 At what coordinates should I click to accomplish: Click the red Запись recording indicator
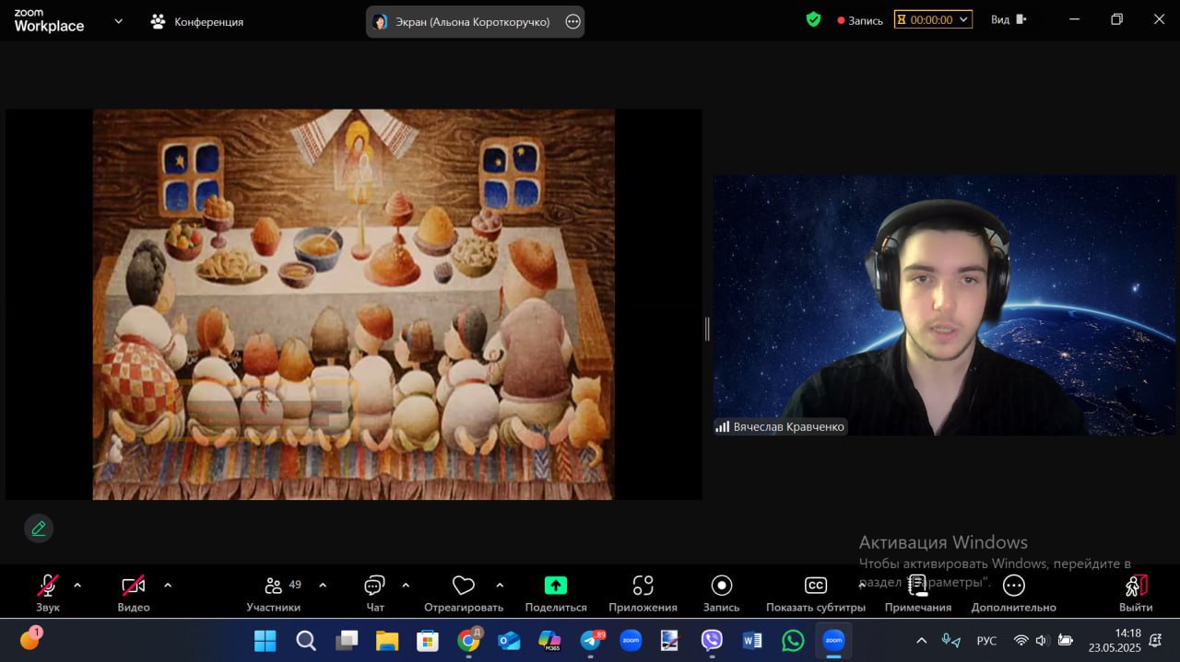pos(860,20)
